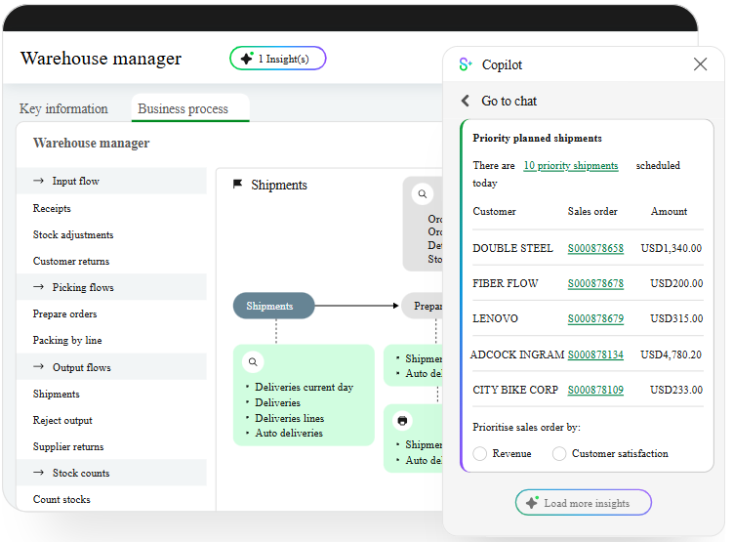
Task: Click the Copilot logo icon
Action: [x=466, y=64]
